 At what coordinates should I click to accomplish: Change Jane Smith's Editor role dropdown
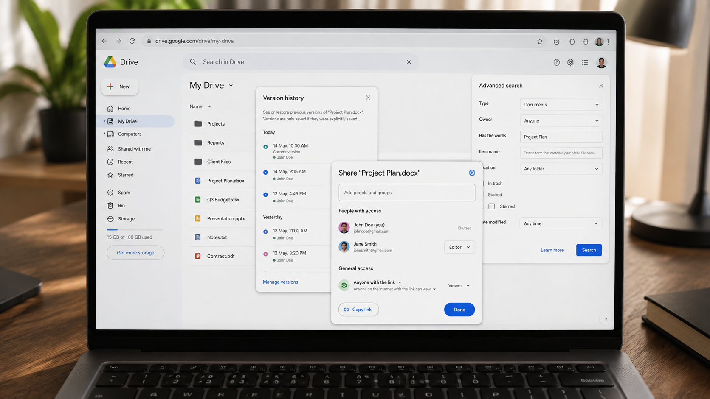point(459,247)
